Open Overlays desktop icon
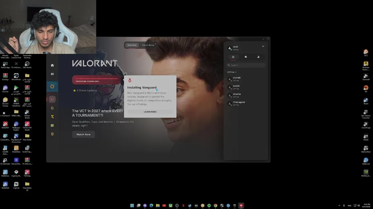 click(5, 77)
